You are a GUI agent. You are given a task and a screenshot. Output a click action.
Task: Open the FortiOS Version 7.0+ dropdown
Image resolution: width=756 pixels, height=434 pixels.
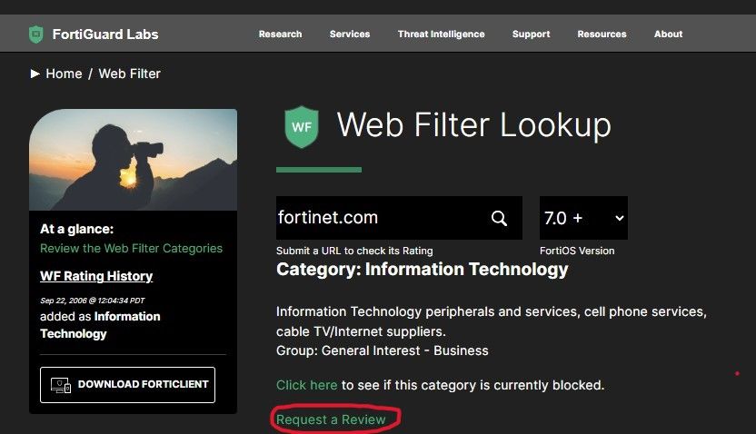(583, 218)
